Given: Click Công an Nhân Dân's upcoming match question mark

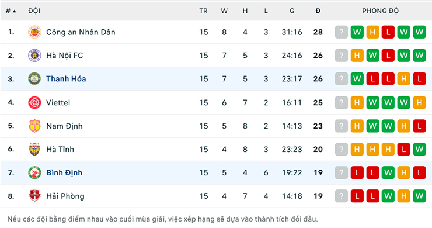Looking at the screenshot, I should [342, 32].
